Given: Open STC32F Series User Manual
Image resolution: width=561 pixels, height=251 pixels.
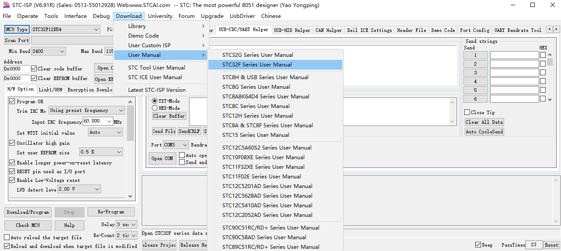Looking at the screenshot, I should pos(275,65).
